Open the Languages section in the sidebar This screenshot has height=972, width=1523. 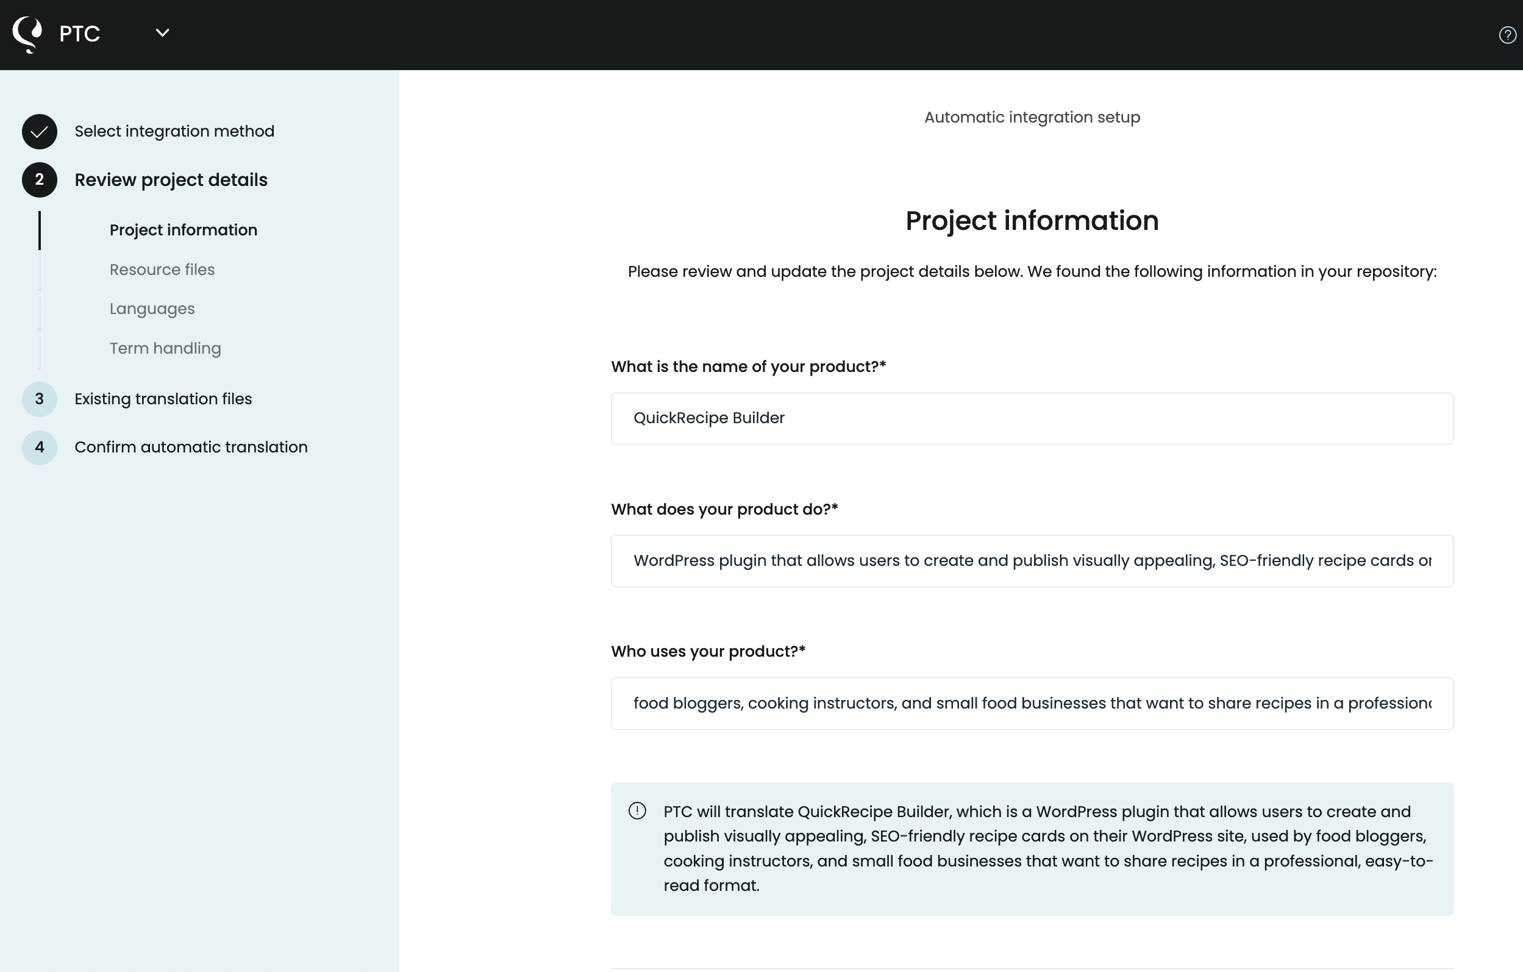(151, 309)
